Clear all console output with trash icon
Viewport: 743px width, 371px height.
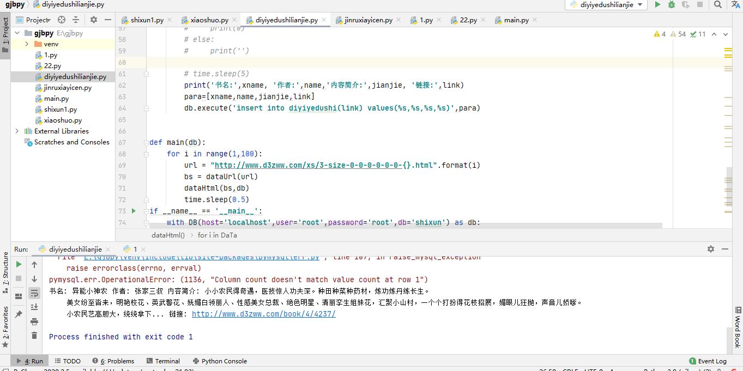click(x=34, y=336)
